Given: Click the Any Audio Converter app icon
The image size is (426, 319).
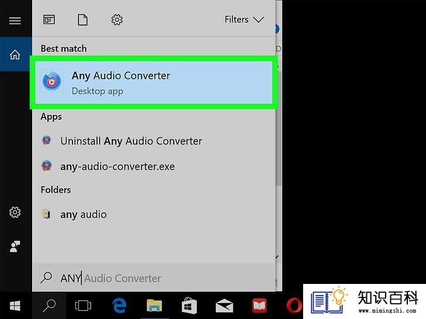Looking at the screenshot, I should [51, 81].
